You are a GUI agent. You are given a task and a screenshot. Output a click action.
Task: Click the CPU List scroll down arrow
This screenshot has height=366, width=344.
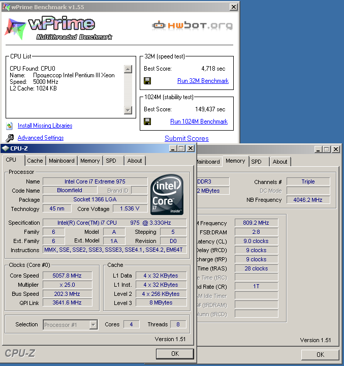(128, 110)
